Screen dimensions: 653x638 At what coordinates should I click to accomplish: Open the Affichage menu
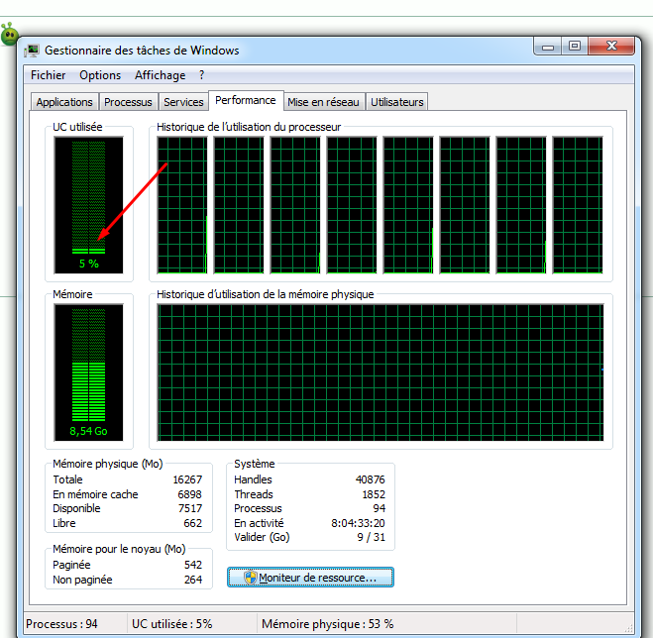pyautogui.click(x=160, y=75)
